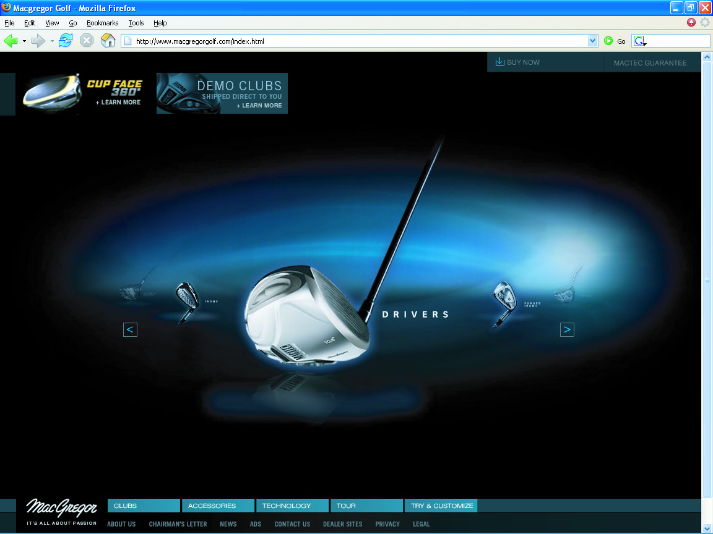Screen dimensions: 713x534
Task: Select the TOUR navigation tab
Action: (366, 506)
